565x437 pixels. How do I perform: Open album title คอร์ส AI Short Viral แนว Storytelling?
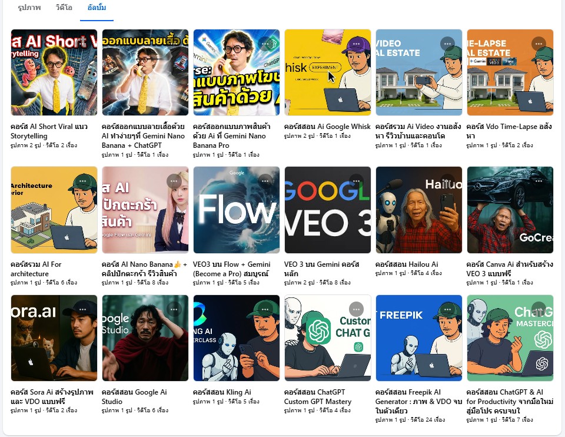tap(49, 131)
